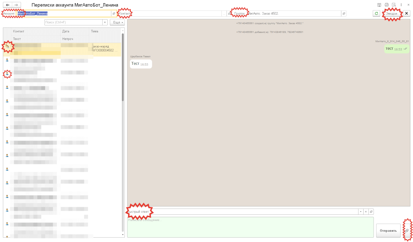The width and height of the screenshot is (413, 242).
Task: Click group chat icon in highlighted row
Action: (x=7, y=47)
